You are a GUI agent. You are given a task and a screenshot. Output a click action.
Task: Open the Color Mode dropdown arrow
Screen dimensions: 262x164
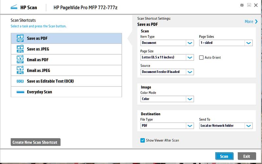tap(190, 99)
